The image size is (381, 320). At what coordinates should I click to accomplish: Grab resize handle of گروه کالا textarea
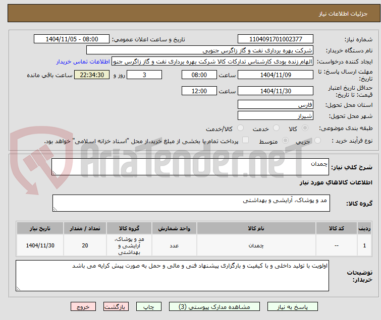55,209
